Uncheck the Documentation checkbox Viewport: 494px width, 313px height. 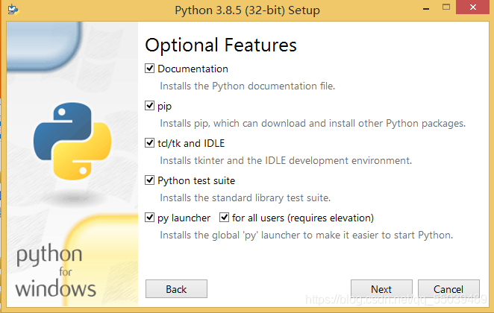(x=149, y=69)
